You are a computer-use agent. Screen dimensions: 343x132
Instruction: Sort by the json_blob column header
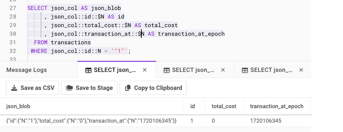click(18, 107)
